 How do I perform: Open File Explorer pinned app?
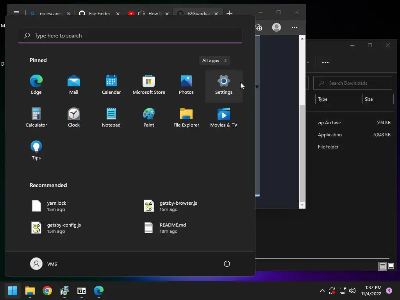point(186,118)
